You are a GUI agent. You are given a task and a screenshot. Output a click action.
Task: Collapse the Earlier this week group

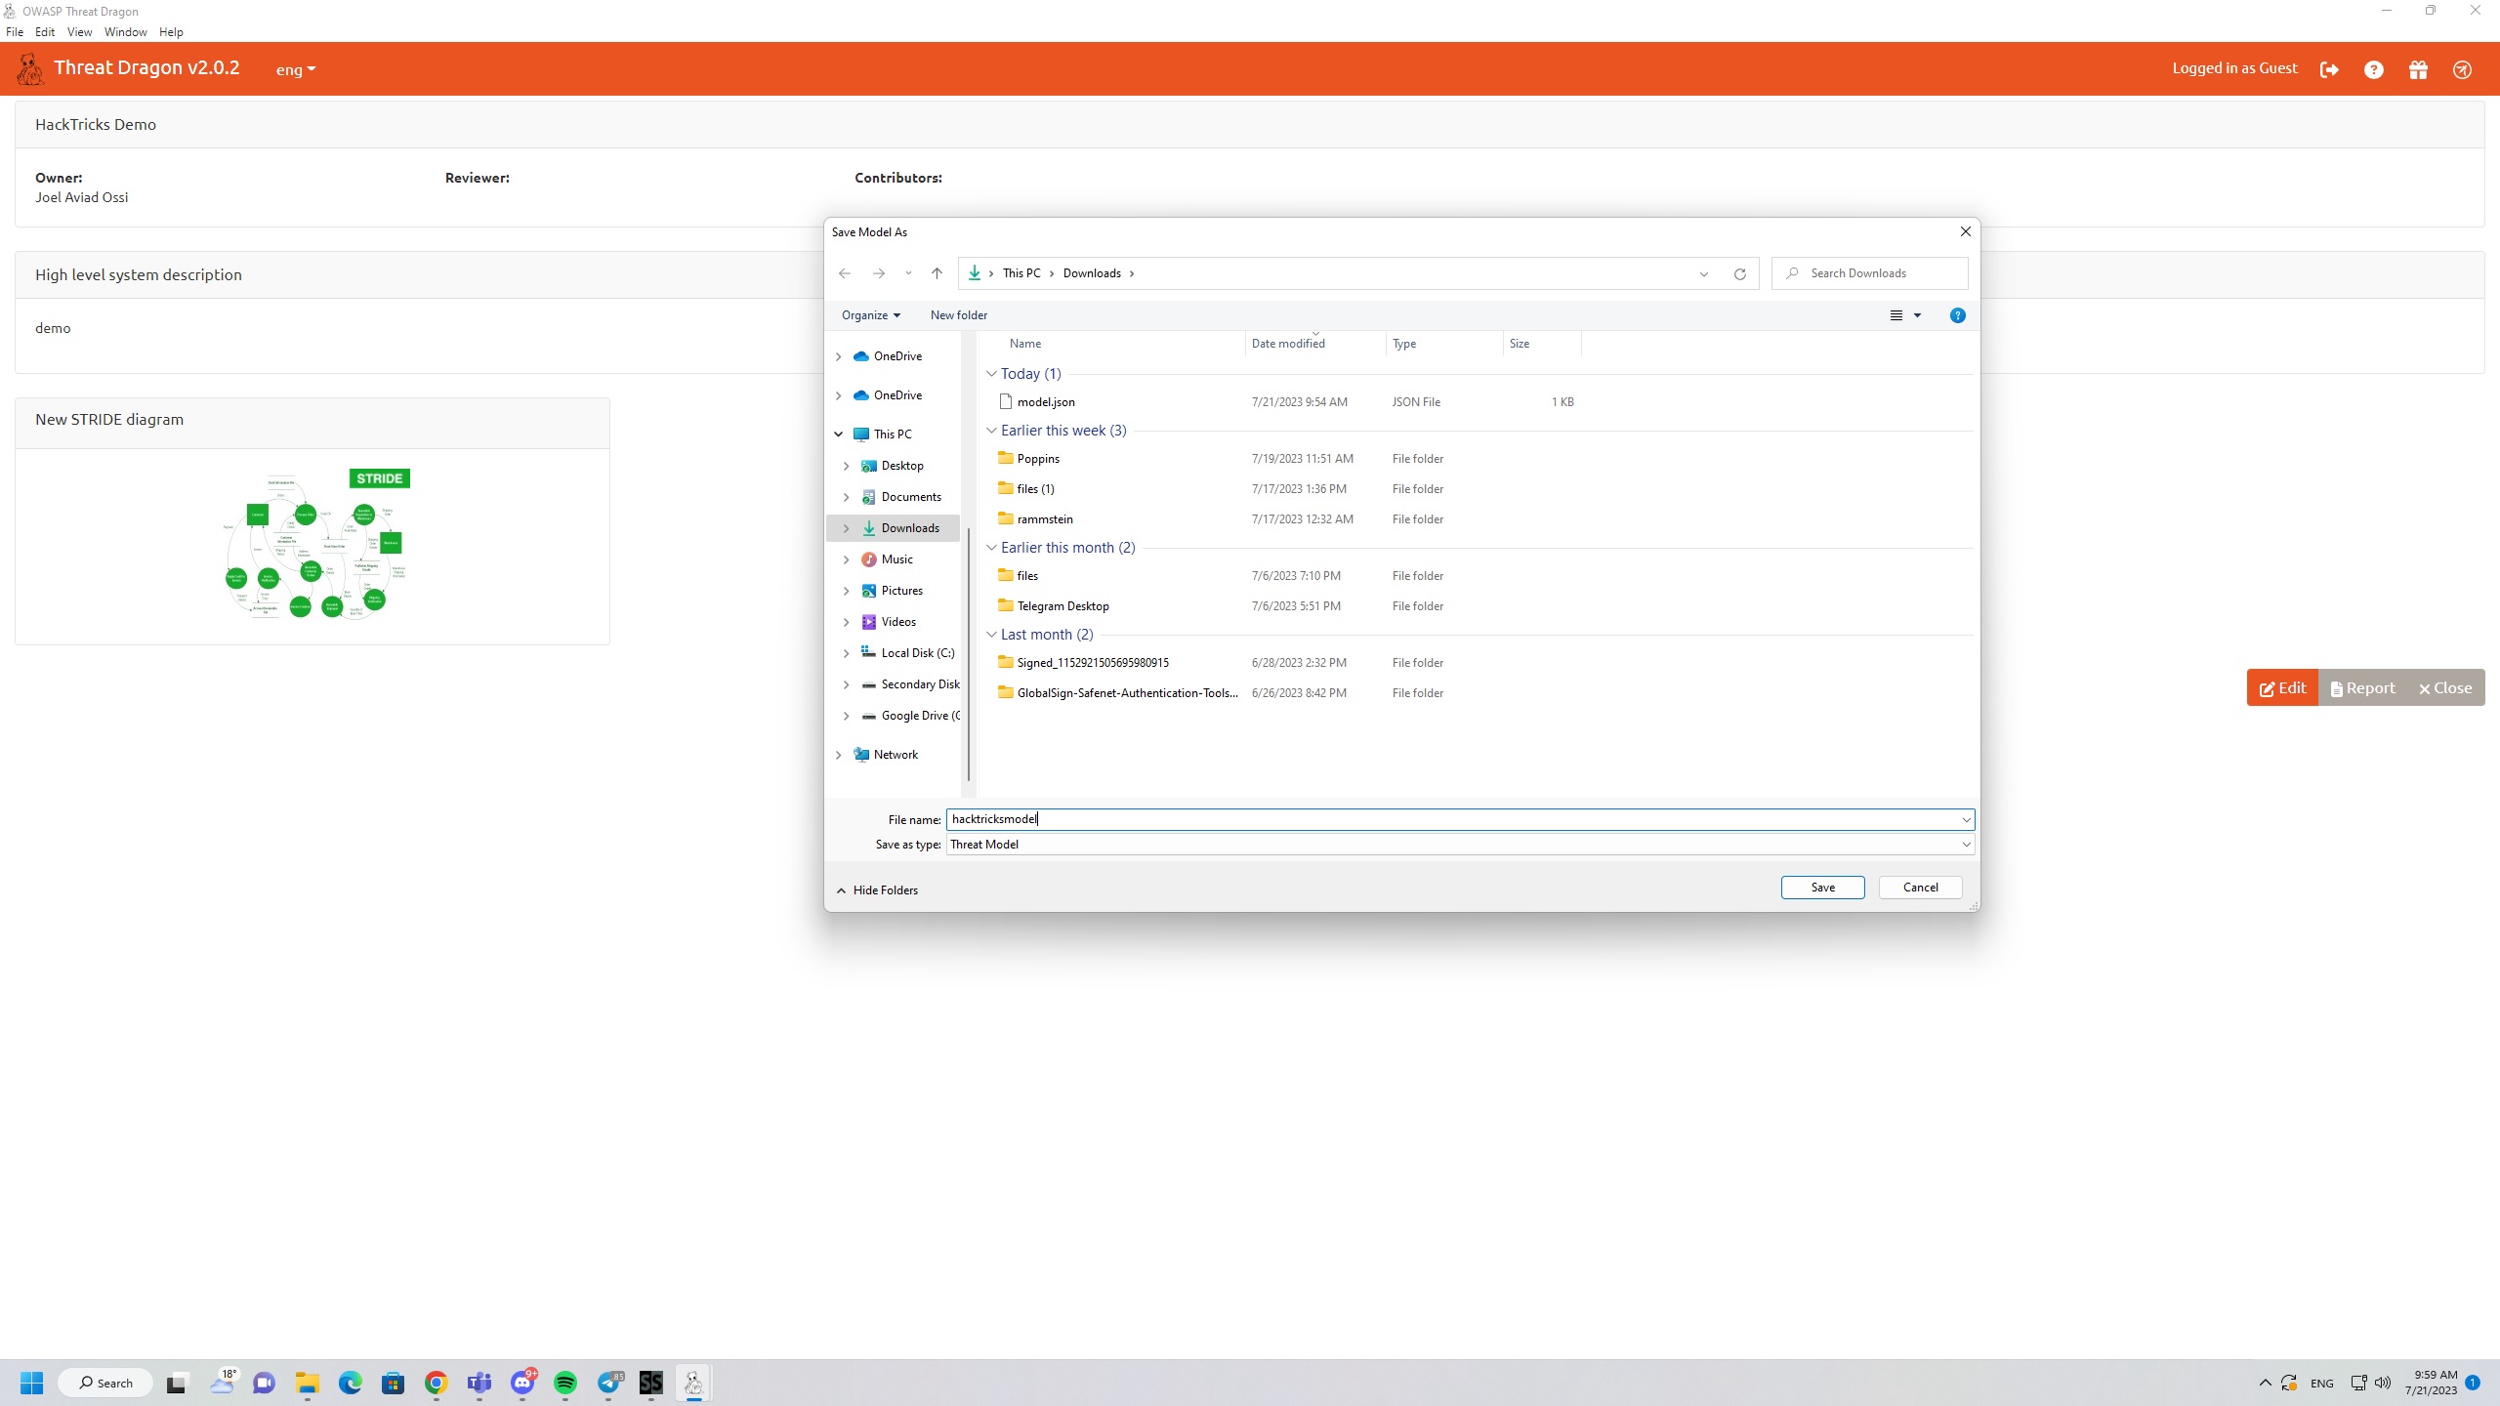(991, 431)
